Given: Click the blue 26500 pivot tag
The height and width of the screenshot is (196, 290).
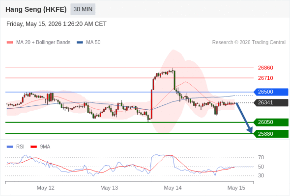Looking at the screenshot, I should [x=271, y=92].
